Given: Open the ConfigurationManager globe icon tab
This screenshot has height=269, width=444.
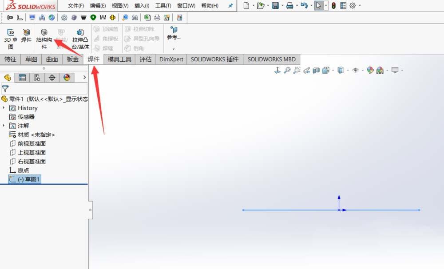Looking at the screenshot, I should 37,77.
